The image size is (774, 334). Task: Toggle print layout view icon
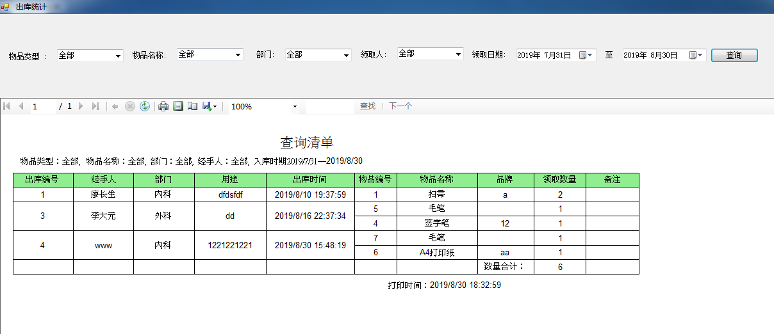[178, 106]
